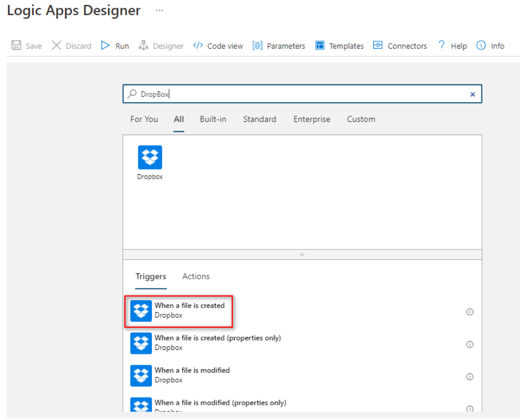Show details for 'When a file is modified' trigger

point(470,377)
